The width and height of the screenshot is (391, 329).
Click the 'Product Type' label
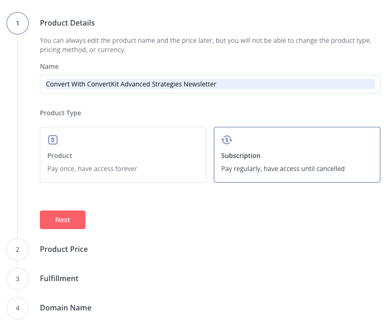61,113
